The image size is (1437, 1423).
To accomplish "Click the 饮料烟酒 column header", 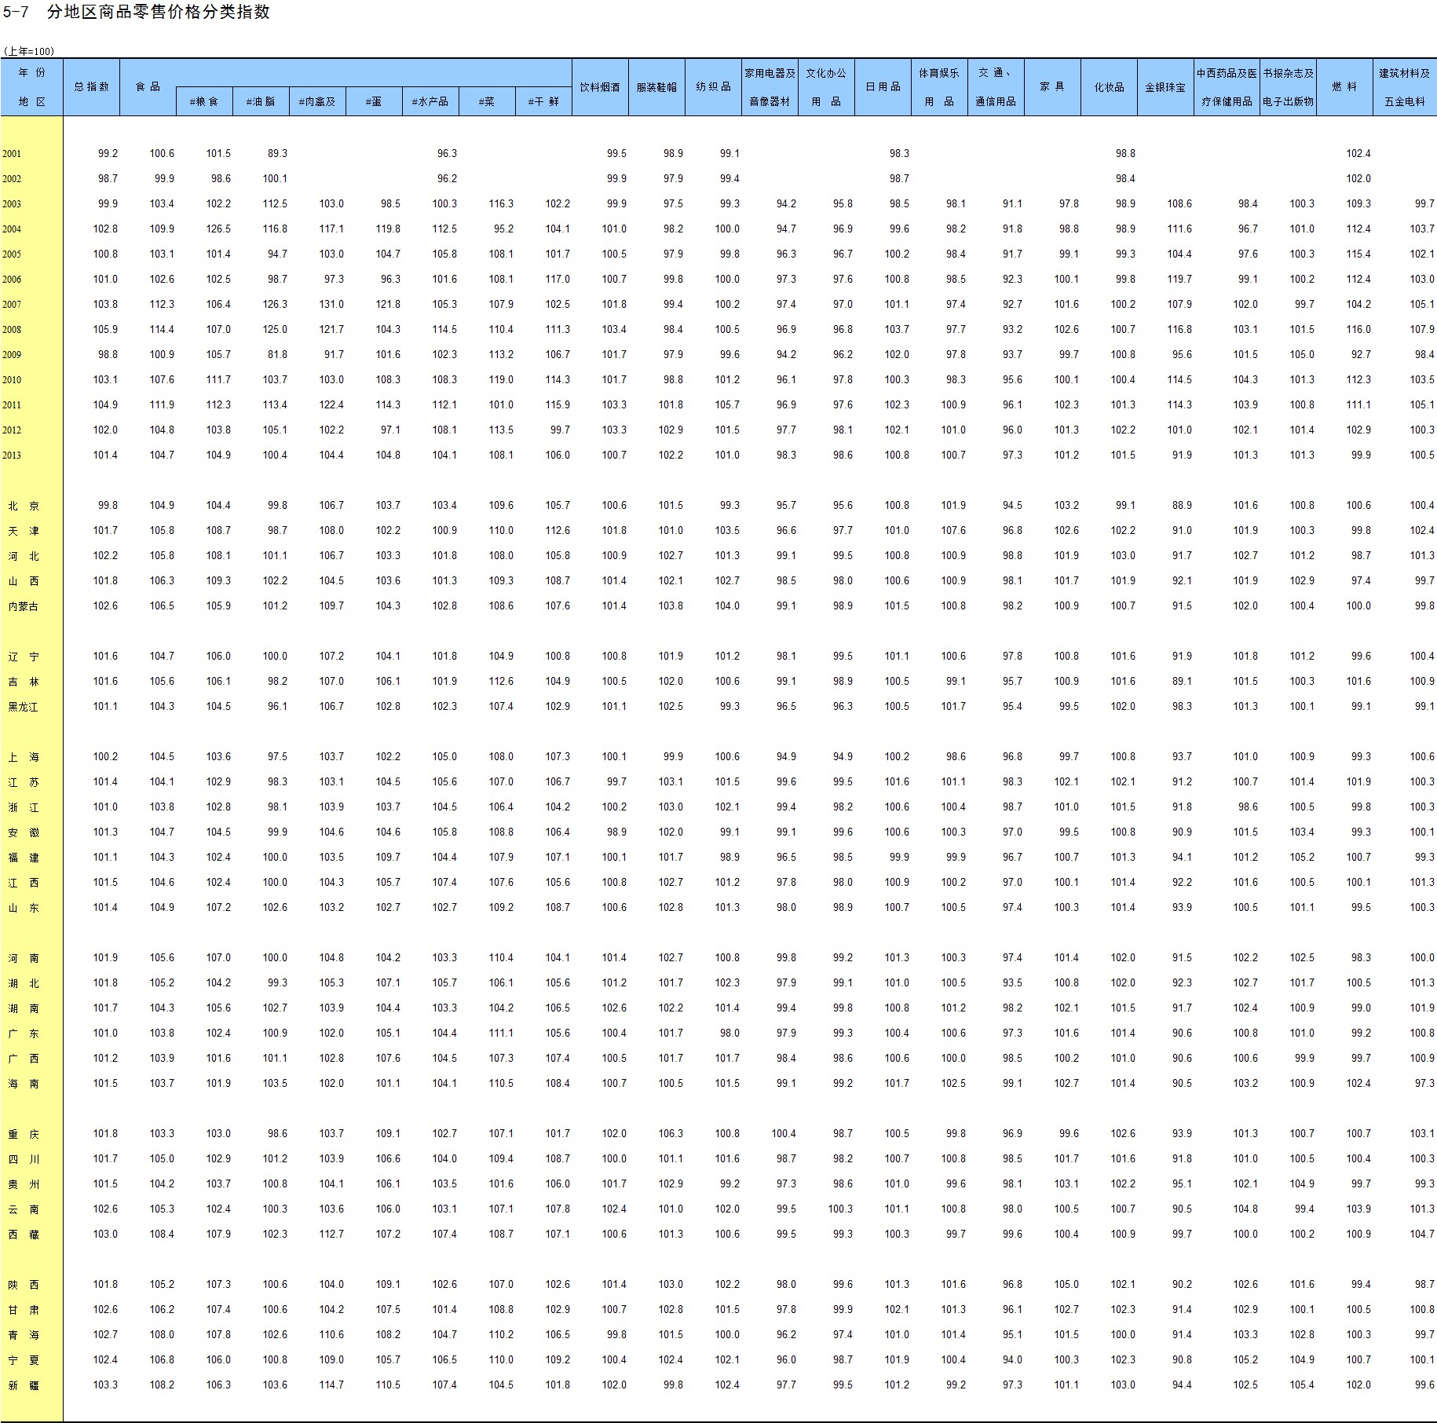I will [600, 87].
